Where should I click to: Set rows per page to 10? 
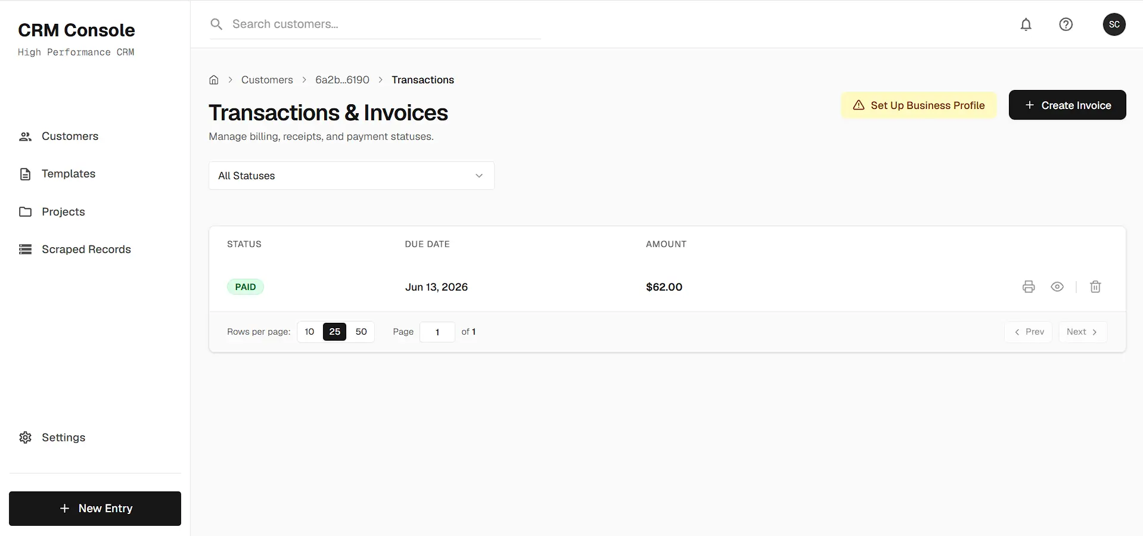click(309, 332)
